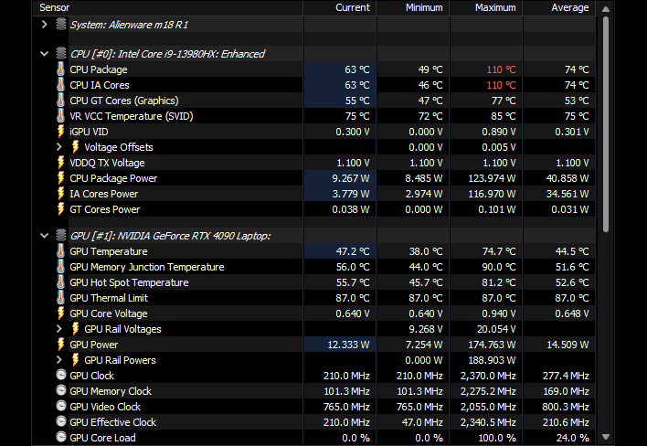This screenshot has width=647, height=446.
Task: Click the lightning icon for CPU Package Power
Action: click(x=60, y=178)
